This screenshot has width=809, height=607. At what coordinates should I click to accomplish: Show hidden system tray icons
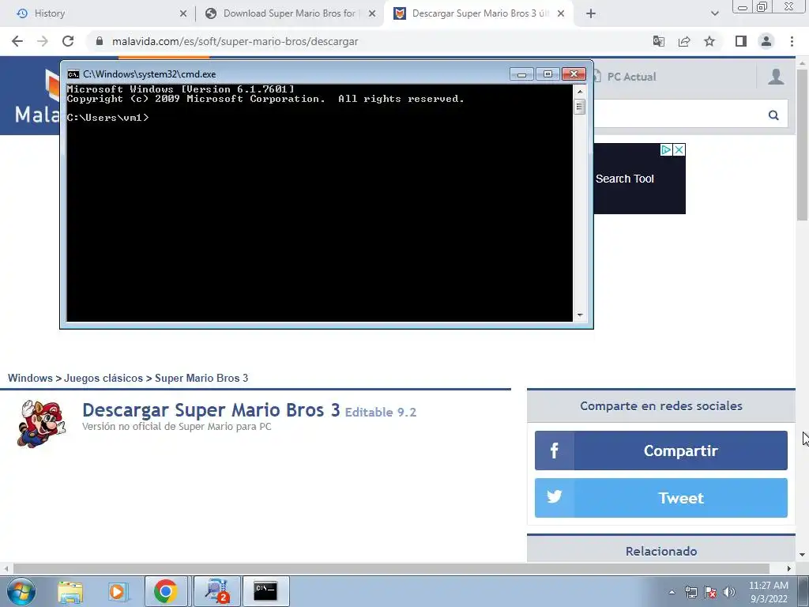672,592
